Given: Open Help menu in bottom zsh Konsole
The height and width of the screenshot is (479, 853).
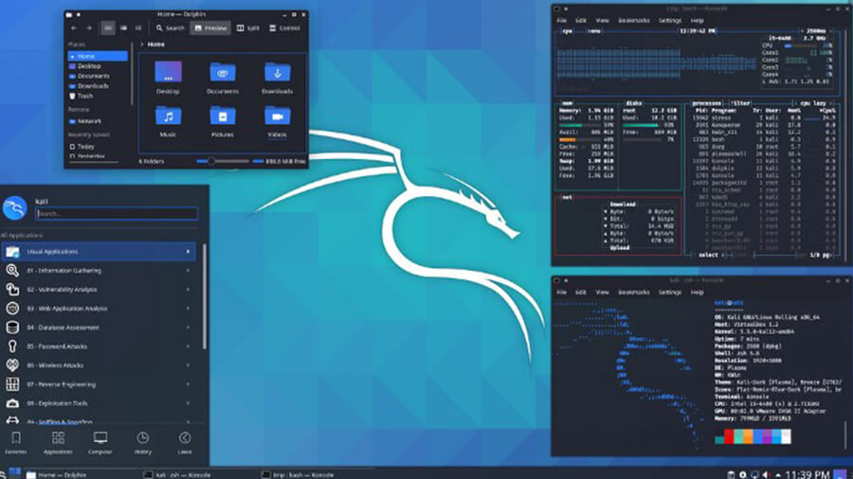Looking at the screenshot, I should pos(697,293).
